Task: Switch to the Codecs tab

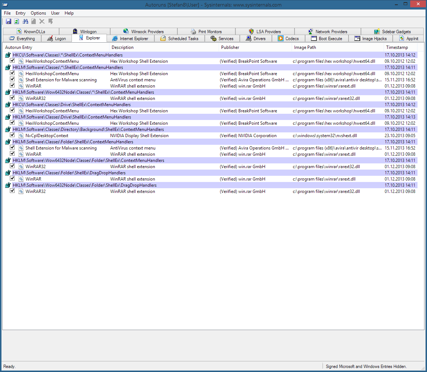Action: [x=288, y=38]
